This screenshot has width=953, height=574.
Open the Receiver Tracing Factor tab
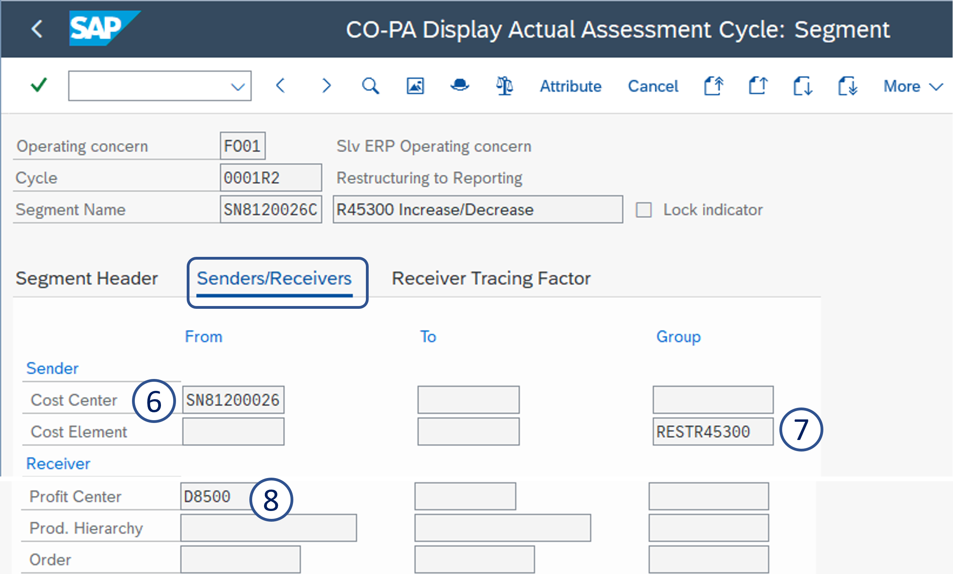[491, 278]
